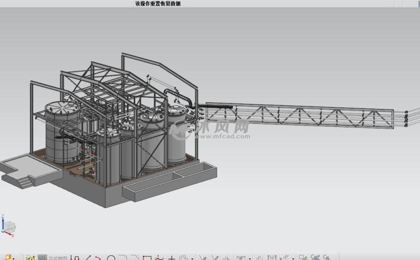
Task: Select the Chamfer sketch tool
Action: [135, 258]
